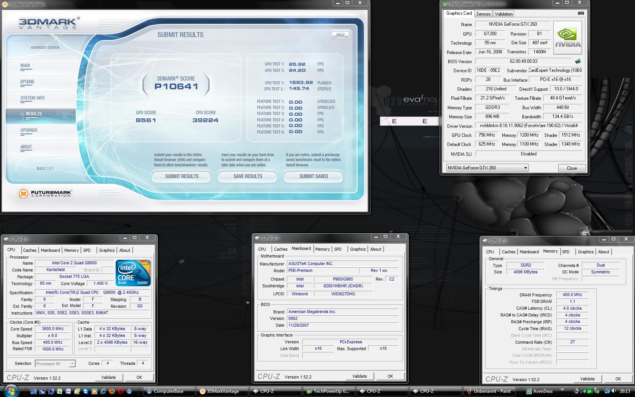
Task: Click the NVIDIA logo in GPU-Z
Action: coord(568,38)
